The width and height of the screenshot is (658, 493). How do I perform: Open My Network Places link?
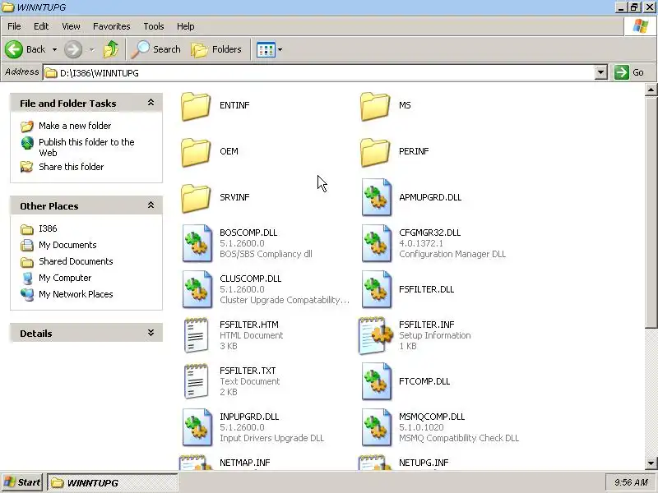pos(76,294)
